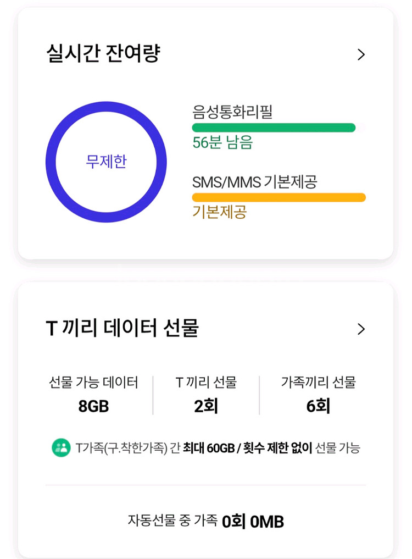This screenshot has width=412, height=559.
Task: Select the 선물 가능 데이터 label
Action: click(x=93, y=383)
